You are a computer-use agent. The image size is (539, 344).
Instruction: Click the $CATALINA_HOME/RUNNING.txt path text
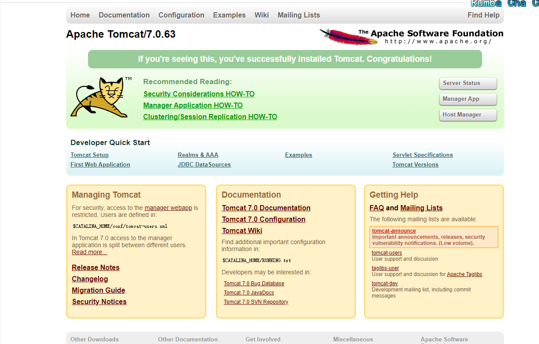pyautogui.click(x=257, y=261)
